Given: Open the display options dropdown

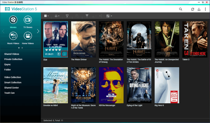Looking at the screenshot, I should (x=111, y=16).
